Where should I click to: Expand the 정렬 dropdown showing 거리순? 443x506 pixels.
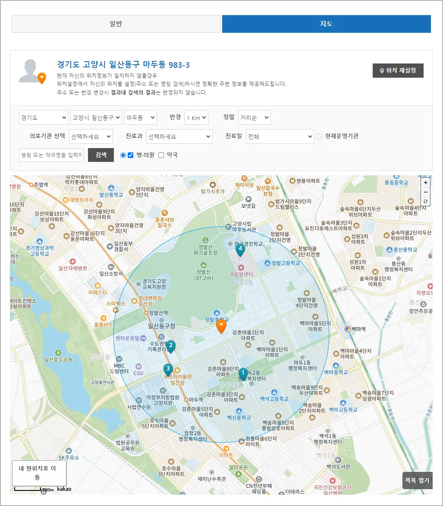(x=254, y=117)
